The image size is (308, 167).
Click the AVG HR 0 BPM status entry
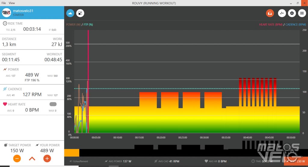coord(215,161)
